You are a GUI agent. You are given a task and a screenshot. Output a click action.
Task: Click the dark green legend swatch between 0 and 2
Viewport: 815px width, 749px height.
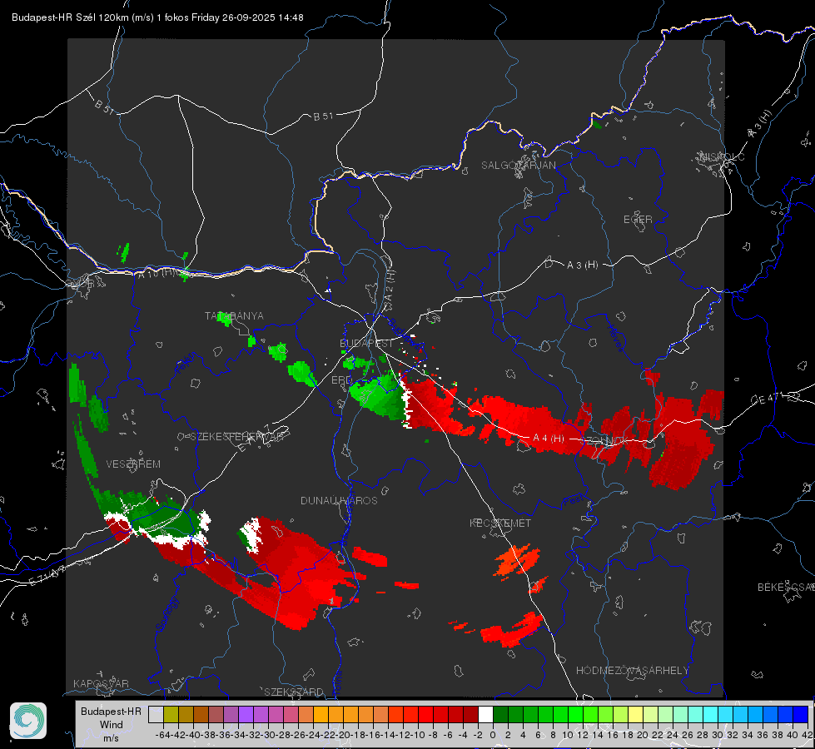pyautogui.click(x=500, y=714)
